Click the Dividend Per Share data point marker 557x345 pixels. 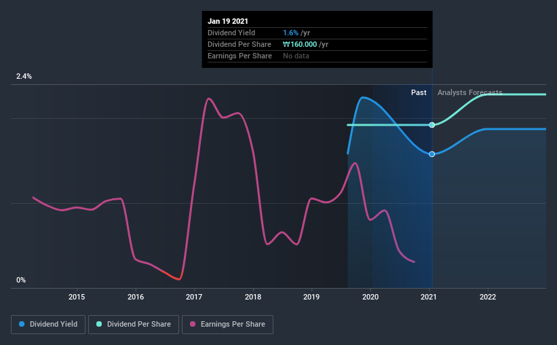click(x=432, y=125)
